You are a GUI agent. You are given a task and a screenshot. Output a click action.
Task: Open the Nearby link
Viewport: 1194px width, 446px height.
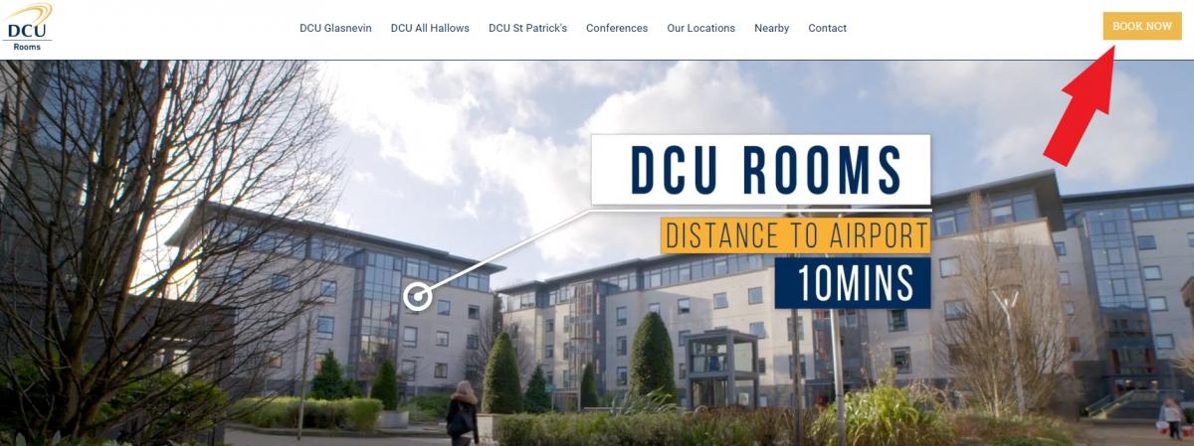pos(771,28)
